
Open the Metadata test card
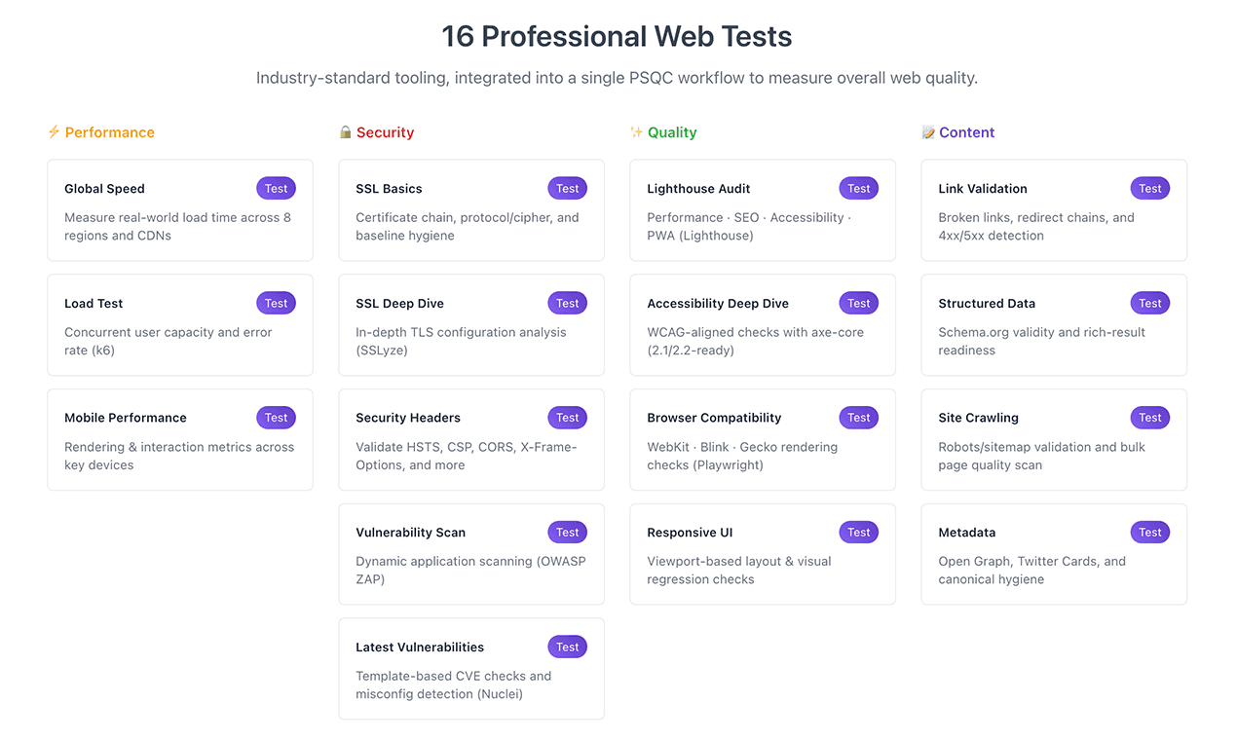click(x=1149, y=532)
